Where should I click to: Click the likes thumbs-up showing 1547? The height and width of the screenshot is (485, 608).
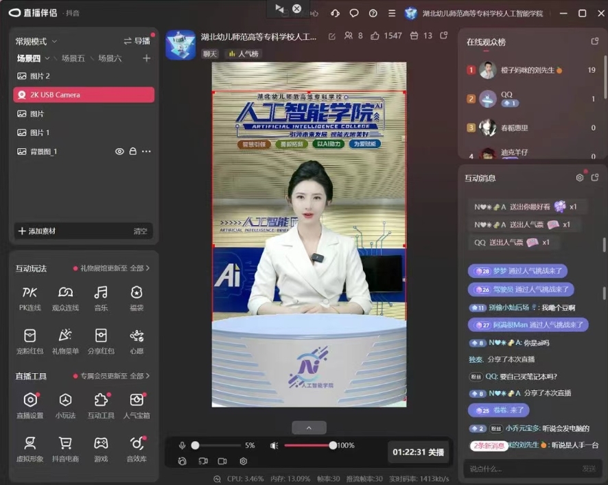[375, 36]
